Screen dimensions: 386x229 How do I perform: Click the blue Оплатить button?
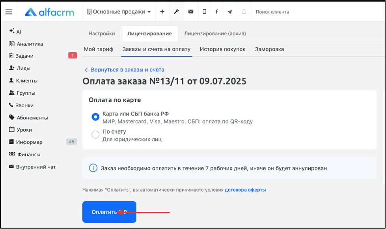pyautogui.click(x=109, y=212)
